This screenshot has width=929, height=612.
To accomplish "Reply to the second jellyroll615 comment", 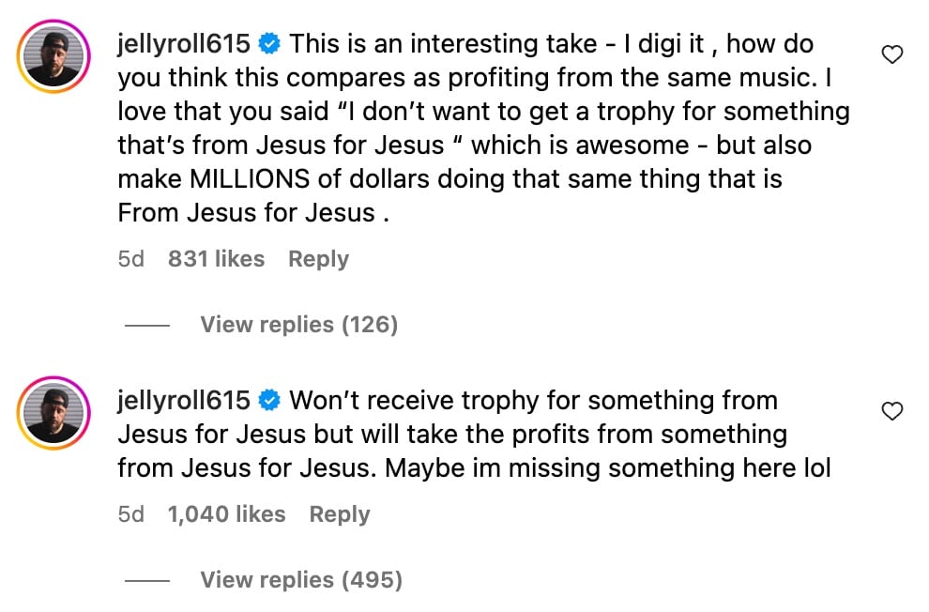I will [339, 514].
